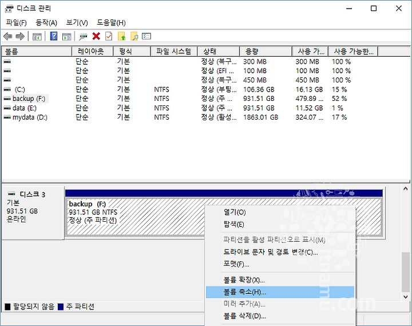Select 볼륨 확장(X)... in context menu
The image size is (412, 326).
point(280,280)
